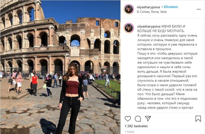Image resolution: width=205 pixels, height=134 pixels.
Task: Toggle the Követem following button
Action: [x=171, y=7]
